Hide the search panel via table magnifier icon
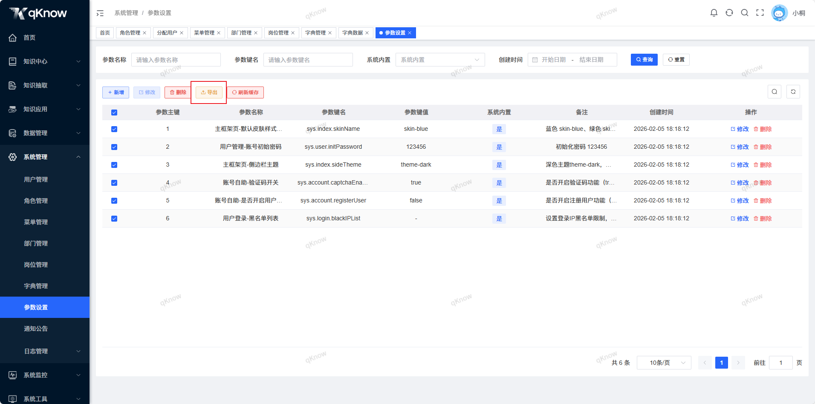This screenshot has width=815, height=404. [775, 92]
